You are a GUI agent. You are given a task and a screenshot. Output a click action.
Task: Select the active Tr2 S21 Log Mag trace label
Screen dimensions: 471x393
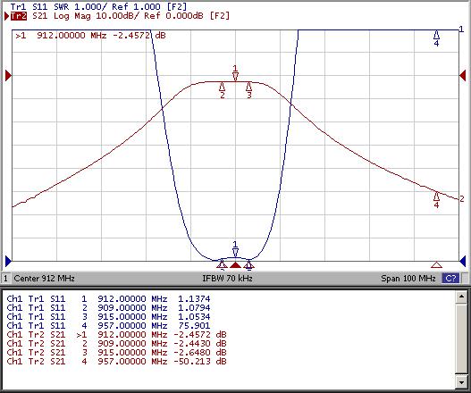(120, 16)
